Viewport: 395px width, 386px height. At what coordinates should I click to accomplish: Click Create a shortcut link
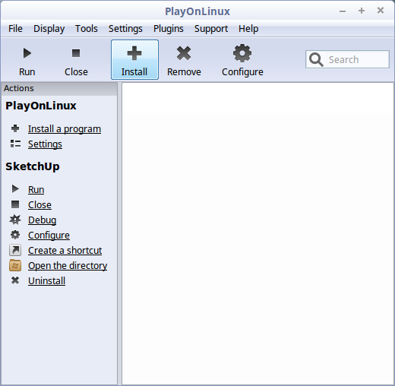pos(65,251)
